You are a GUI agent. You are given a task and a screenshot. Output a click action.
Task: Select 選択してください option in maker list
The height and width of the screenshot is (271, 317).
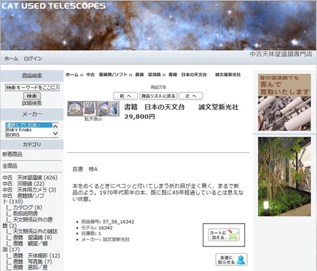pos(29,125)
